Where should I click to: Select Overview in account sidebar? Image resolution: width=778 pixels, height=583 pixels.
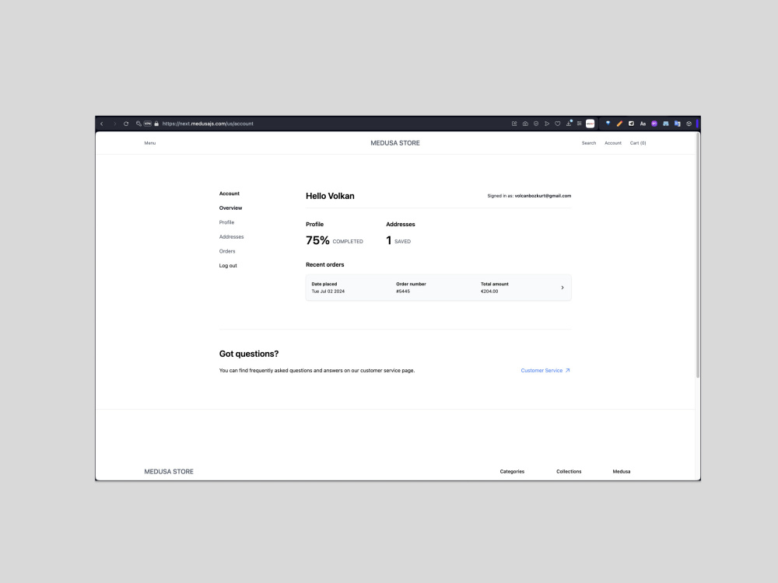tap(231, 208)
